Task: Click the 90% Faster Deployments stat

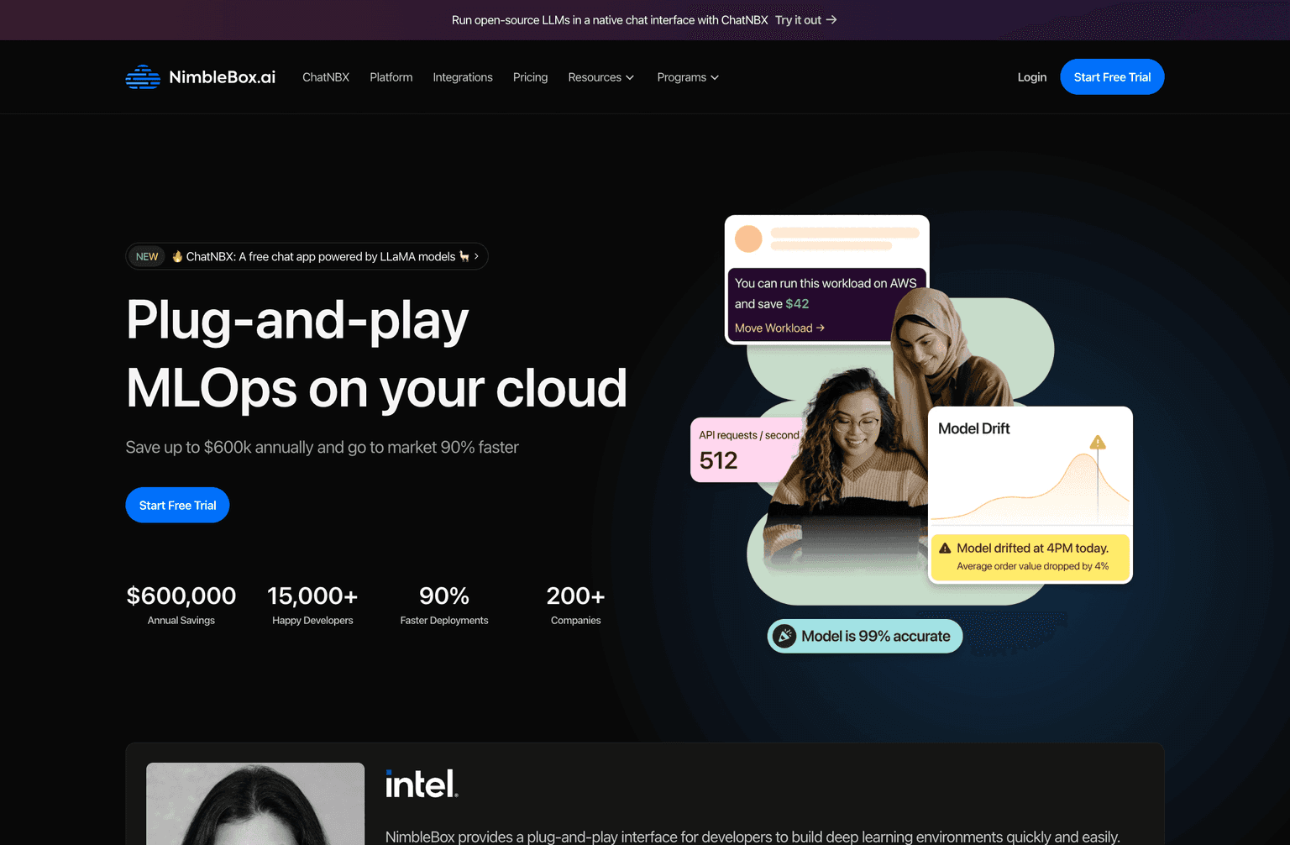Action: coord(444,605)
